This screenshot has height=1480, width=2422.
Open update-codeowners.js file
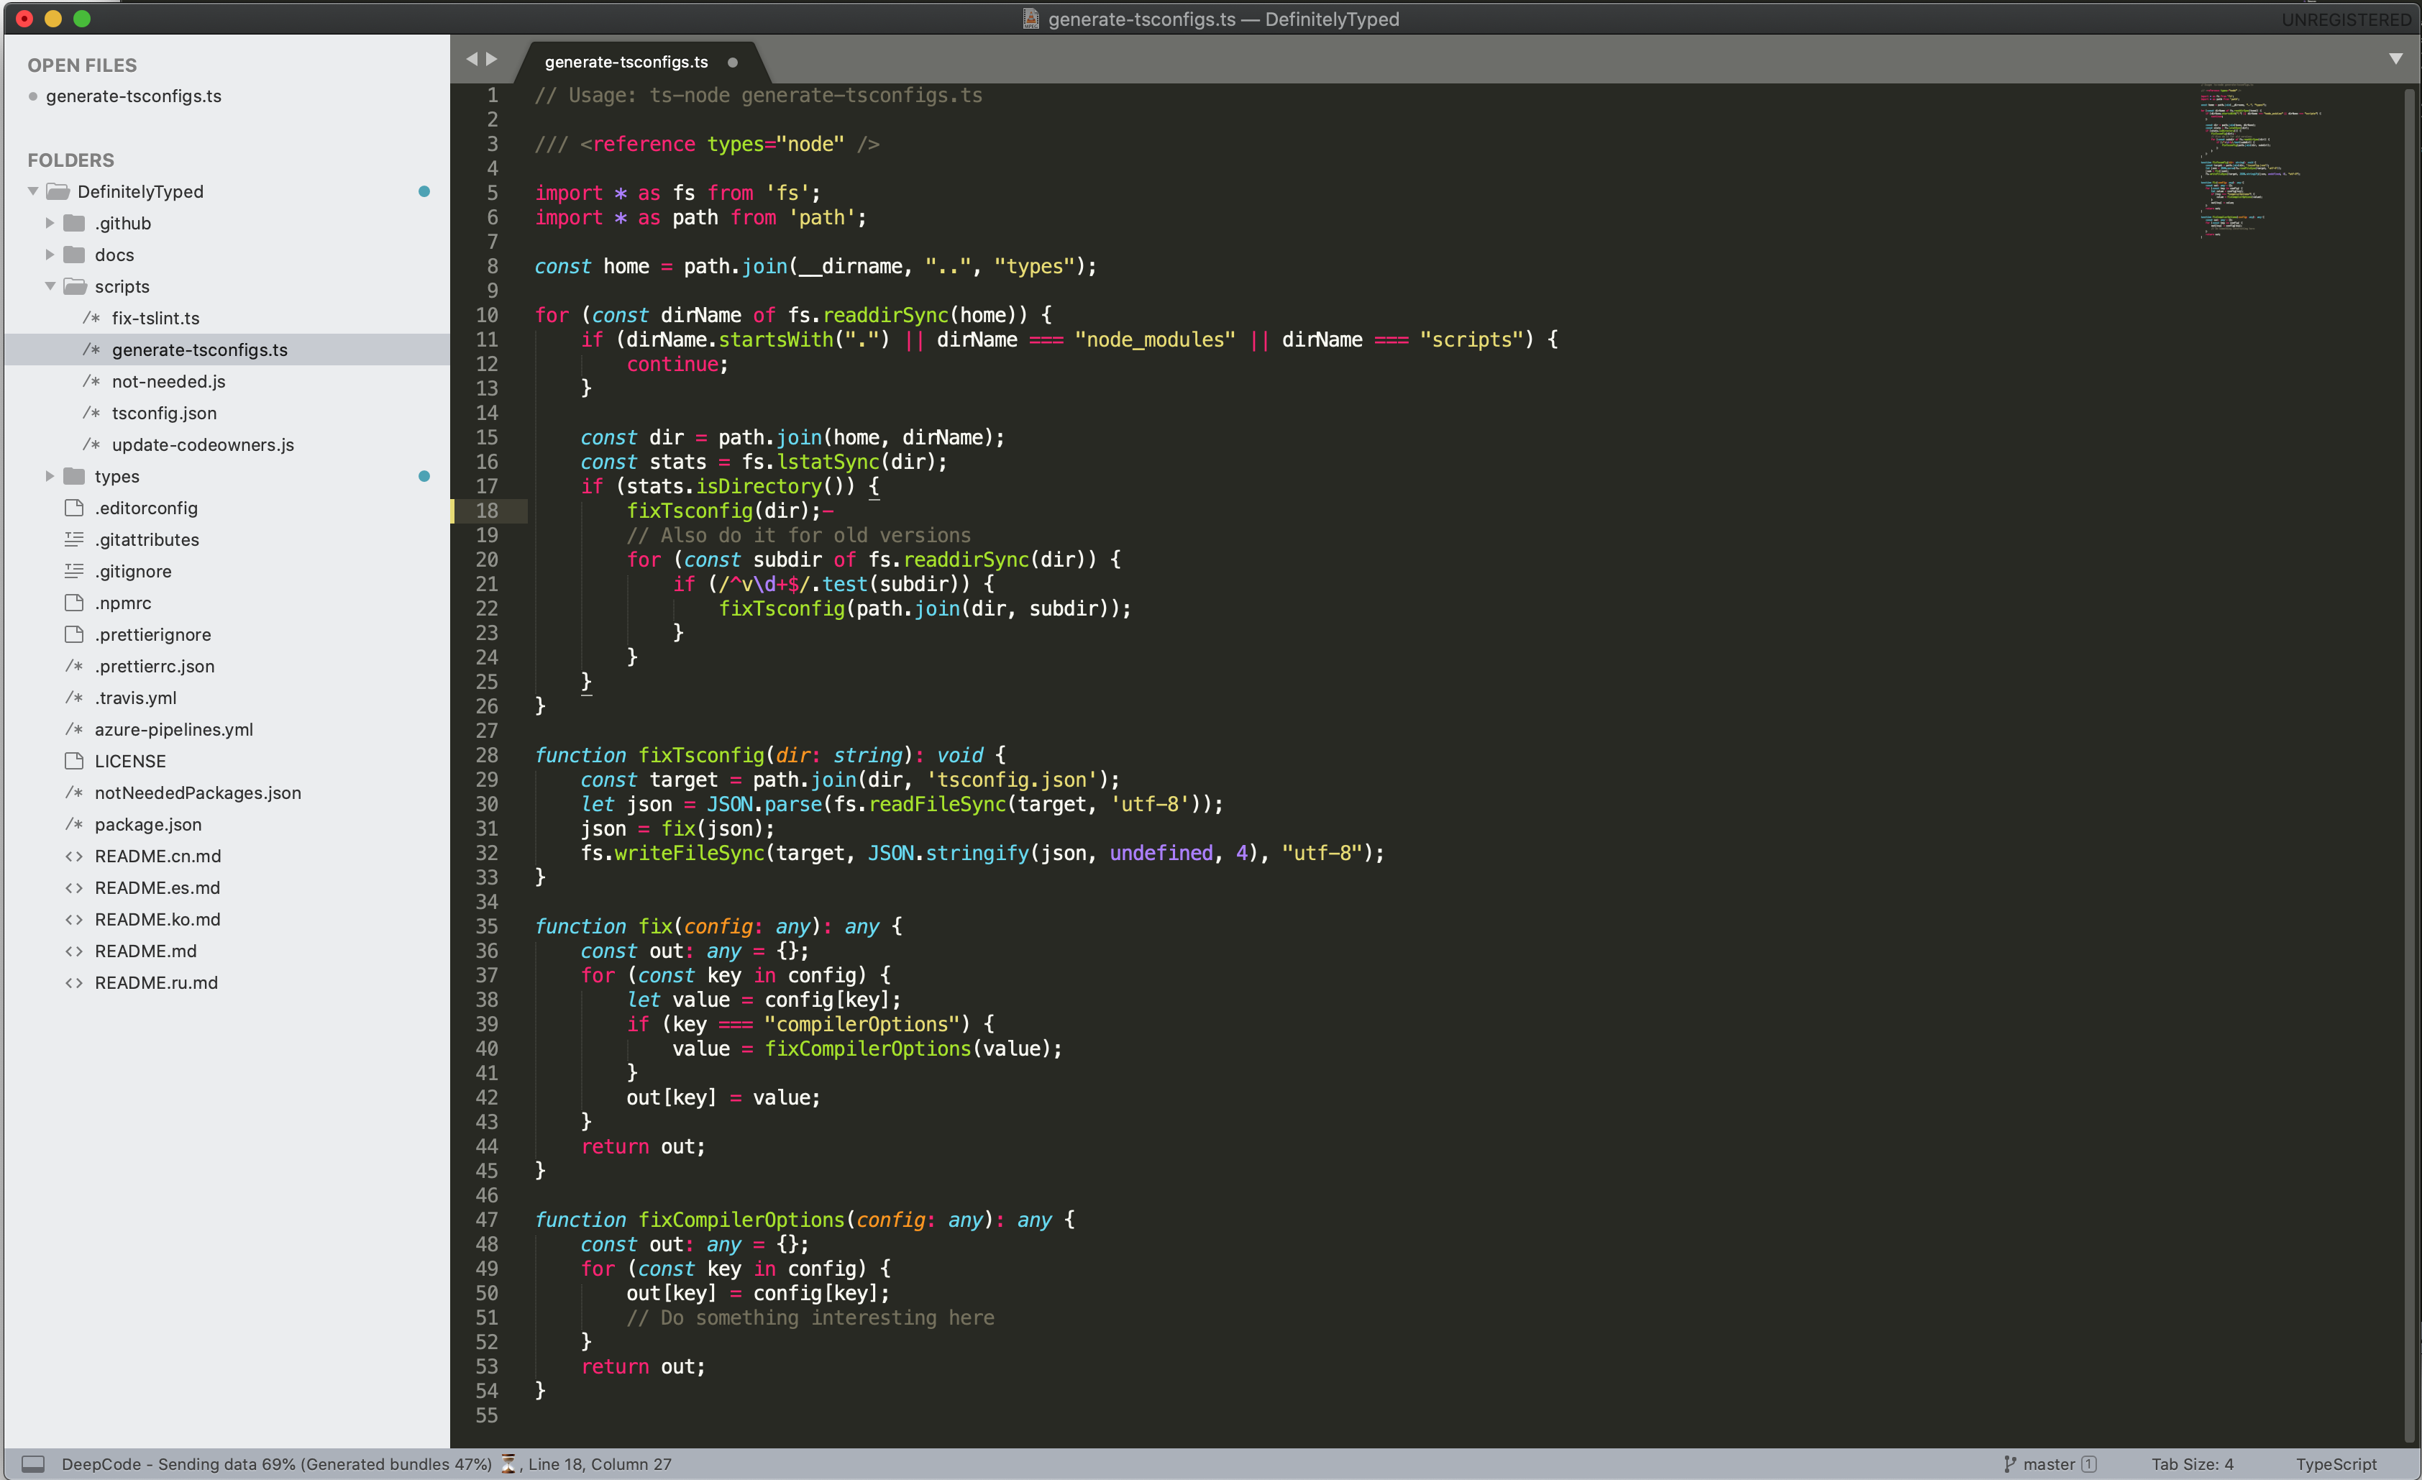[x=203, y=444]
